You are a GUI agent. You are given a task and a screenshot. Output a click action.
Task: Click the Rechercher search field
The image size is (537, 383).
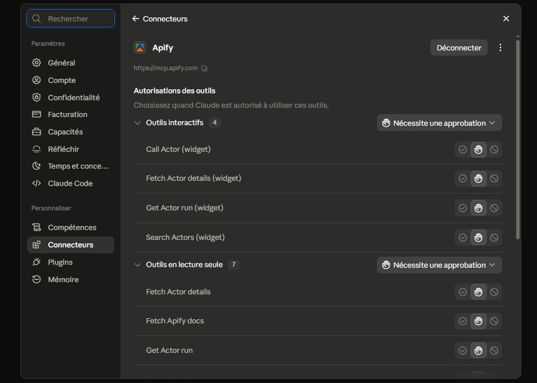[x=71, y=19]
